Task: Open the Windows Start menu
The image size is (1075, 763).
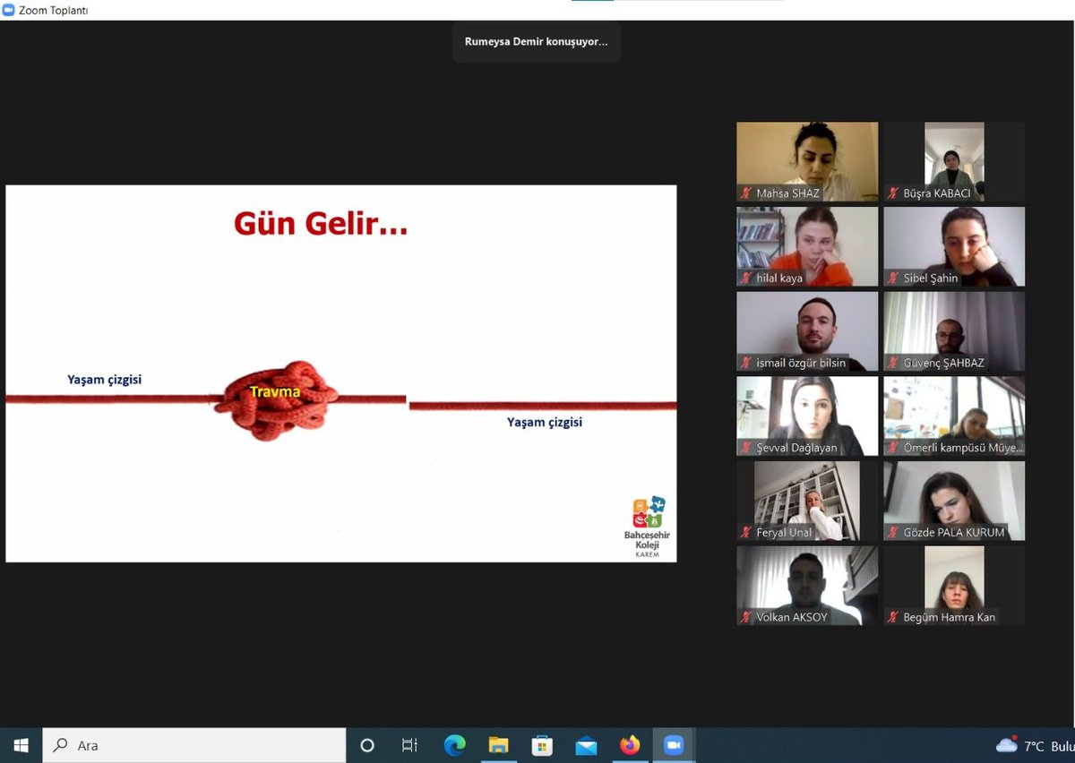Action: click(x=21, y=745)
